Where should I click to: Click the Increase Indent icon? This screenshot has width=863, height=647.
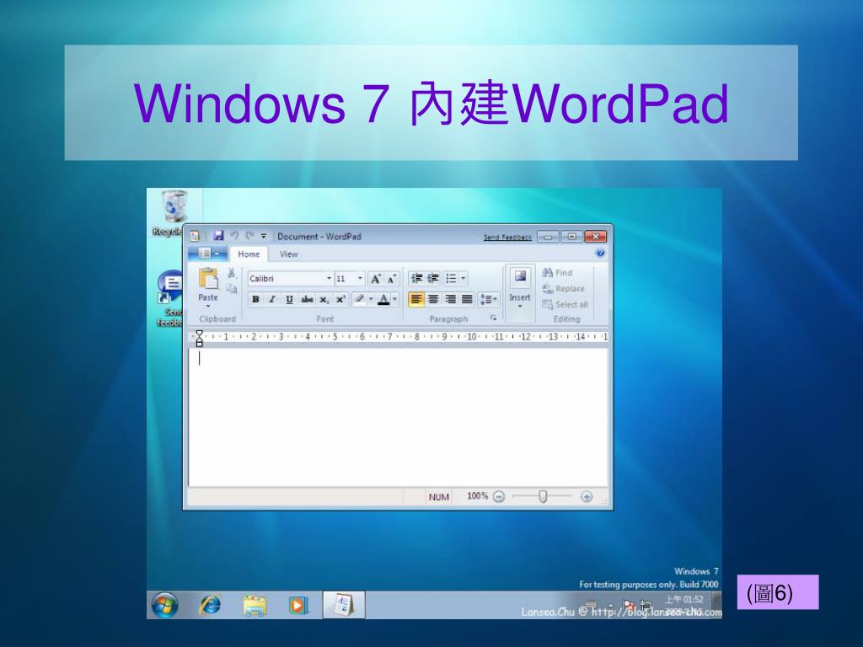[x=433, y=278]
